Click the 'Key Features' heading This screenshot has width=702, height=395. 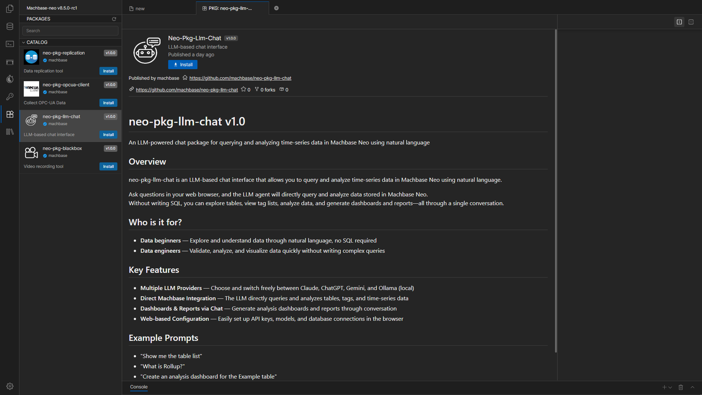pyautogui.click(x=154, y=270)
